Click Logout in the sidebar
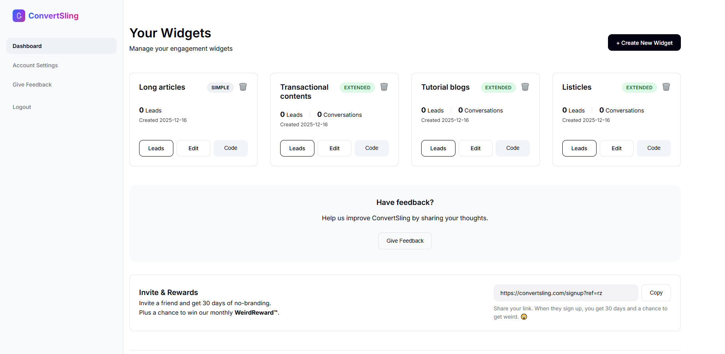Image resolution: width=725 pixels, height=354 pixels. 22,107
